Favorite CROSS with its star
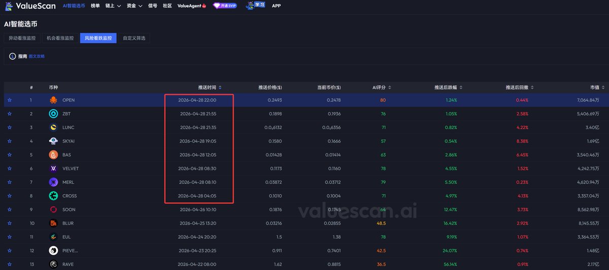609x270 pixels. click(10, 196)
